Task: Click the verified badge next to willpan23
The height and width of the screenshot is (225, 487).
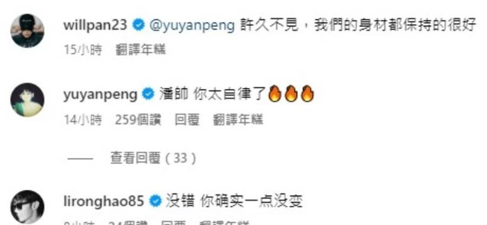Action: pos(139,25)
